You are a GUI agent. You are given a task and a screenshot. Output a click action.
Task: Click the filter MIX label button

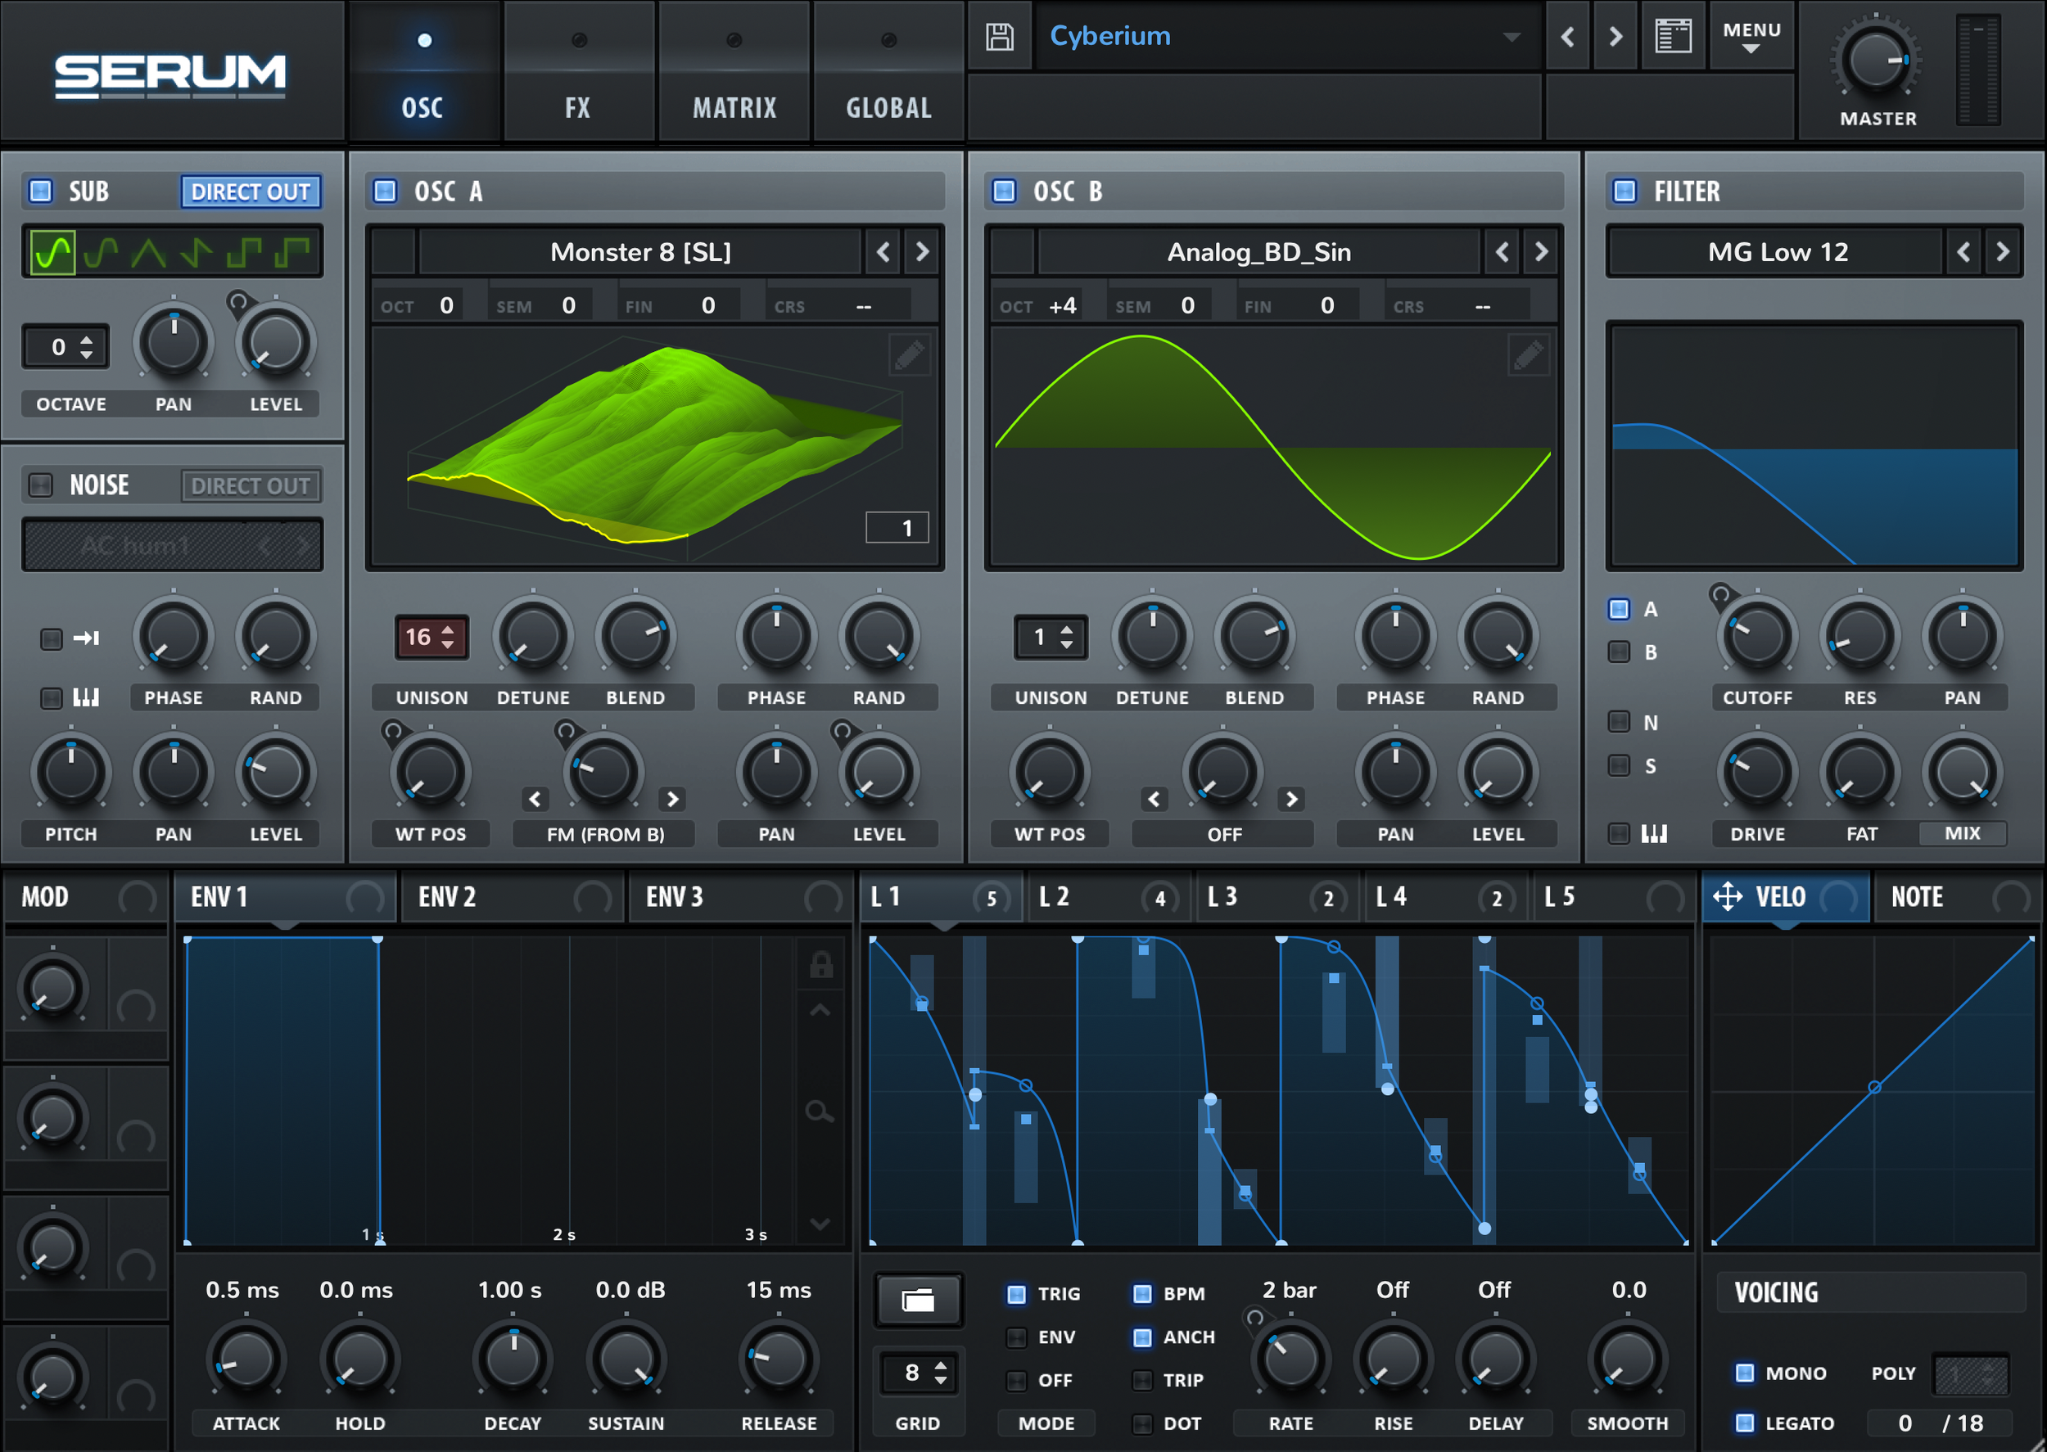click(1962, 833)
